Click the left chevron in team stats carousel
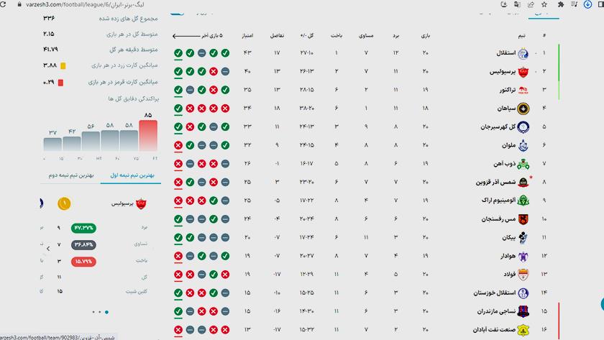 48,249
